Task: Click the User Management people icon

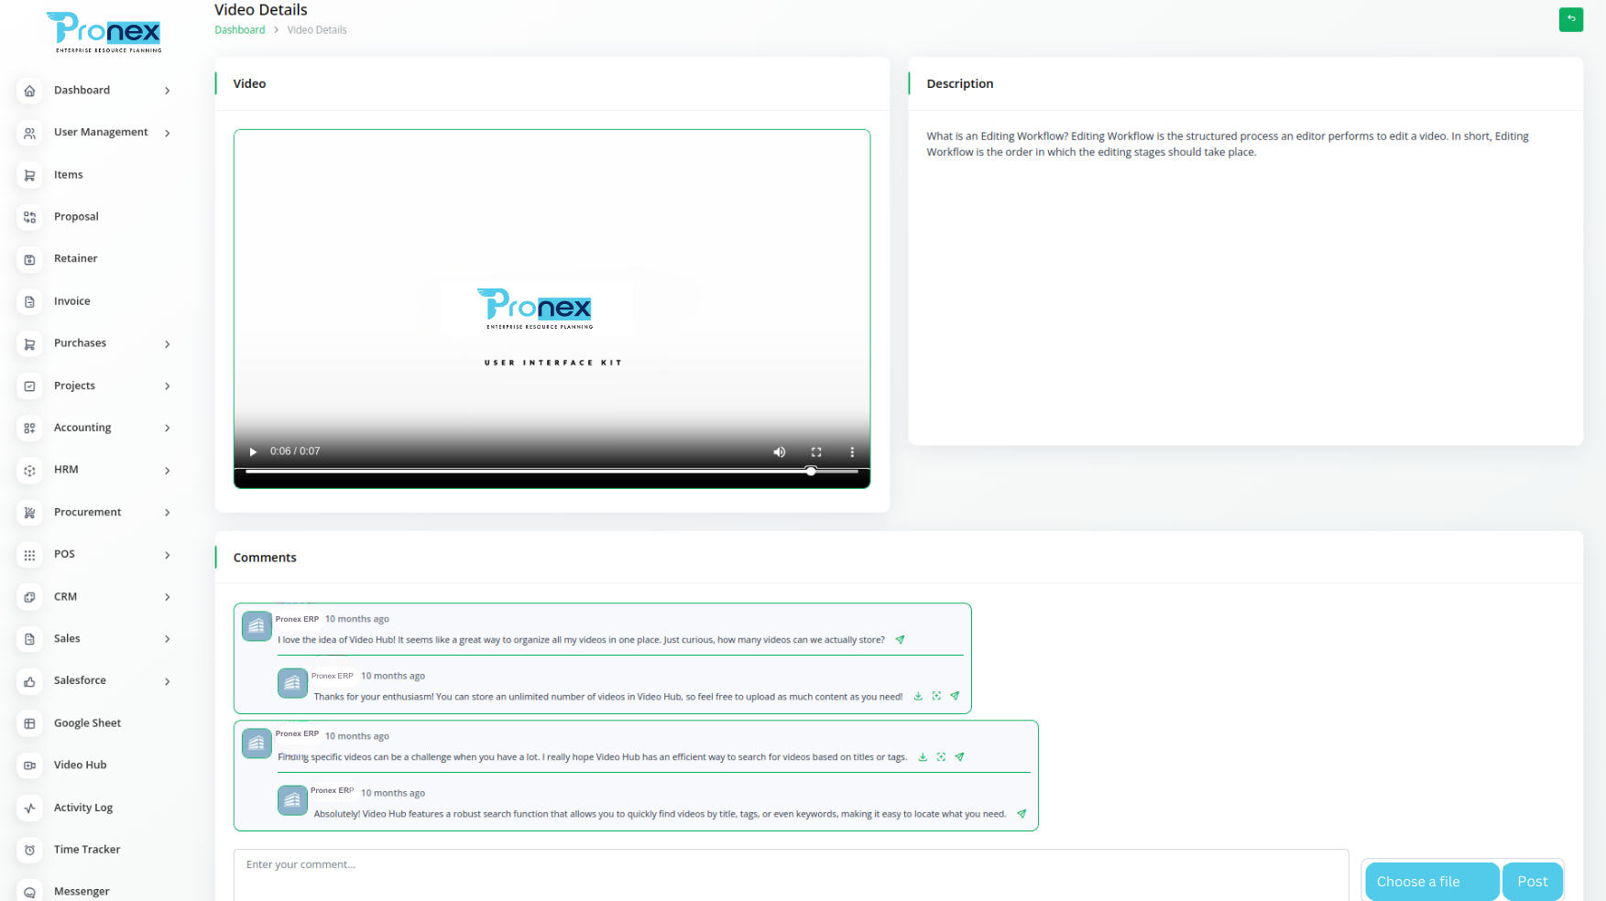Action: 30,133
